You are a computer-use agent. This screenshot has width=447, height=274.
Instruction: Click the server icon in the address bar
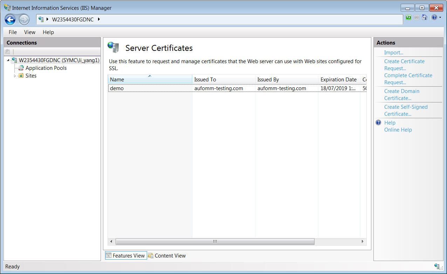pyautogui.click(x=41, y=20)
